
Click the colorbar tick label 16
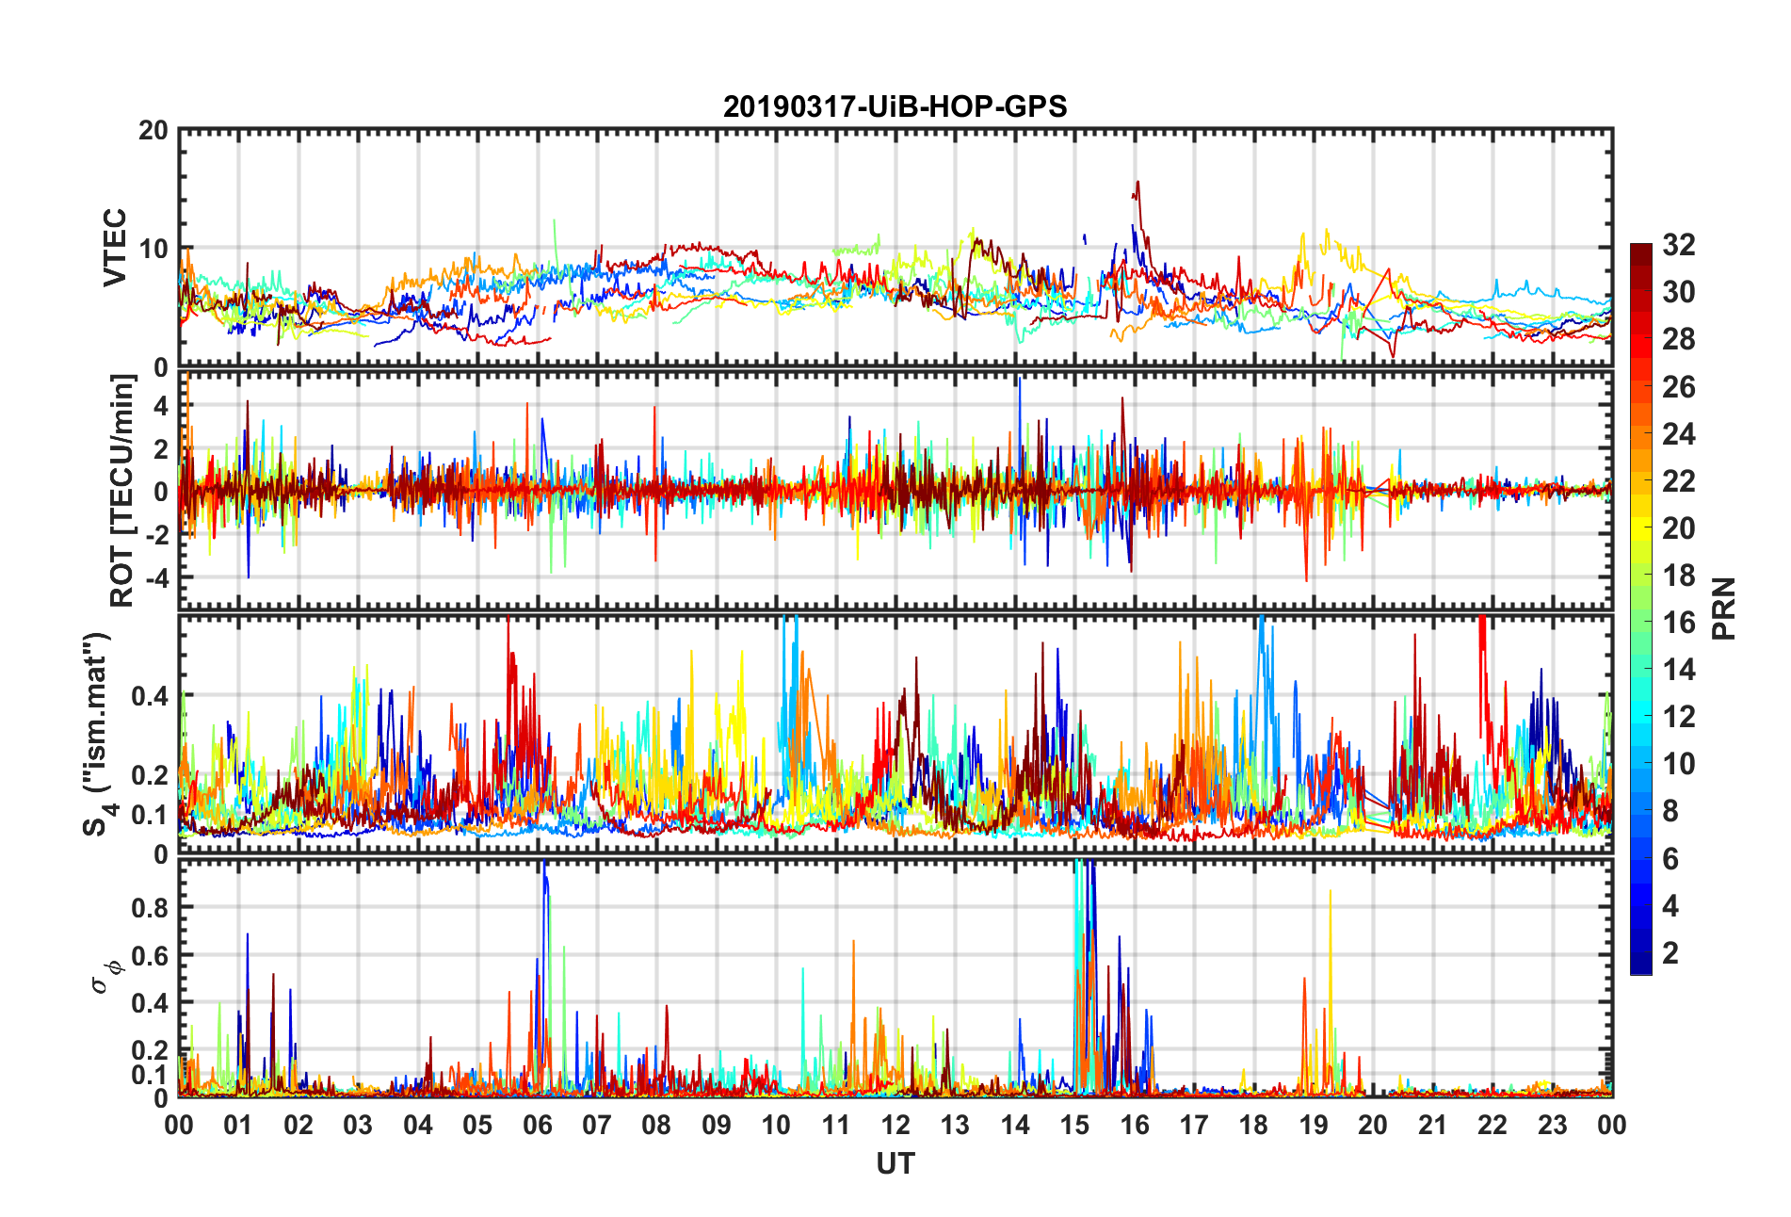[x=1679, y=623]
